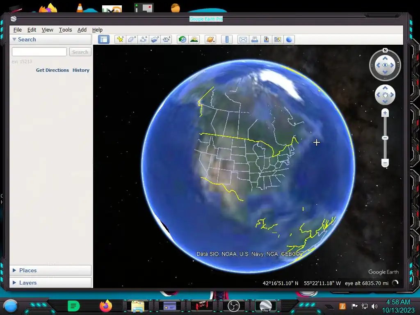Viewport: 420px width, 315px height.
Task: Look up with the look joystick arrow
Action: click(x=385, y=58)
